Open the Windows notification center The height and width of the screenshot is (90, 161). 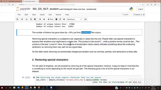tap(158, 88)
